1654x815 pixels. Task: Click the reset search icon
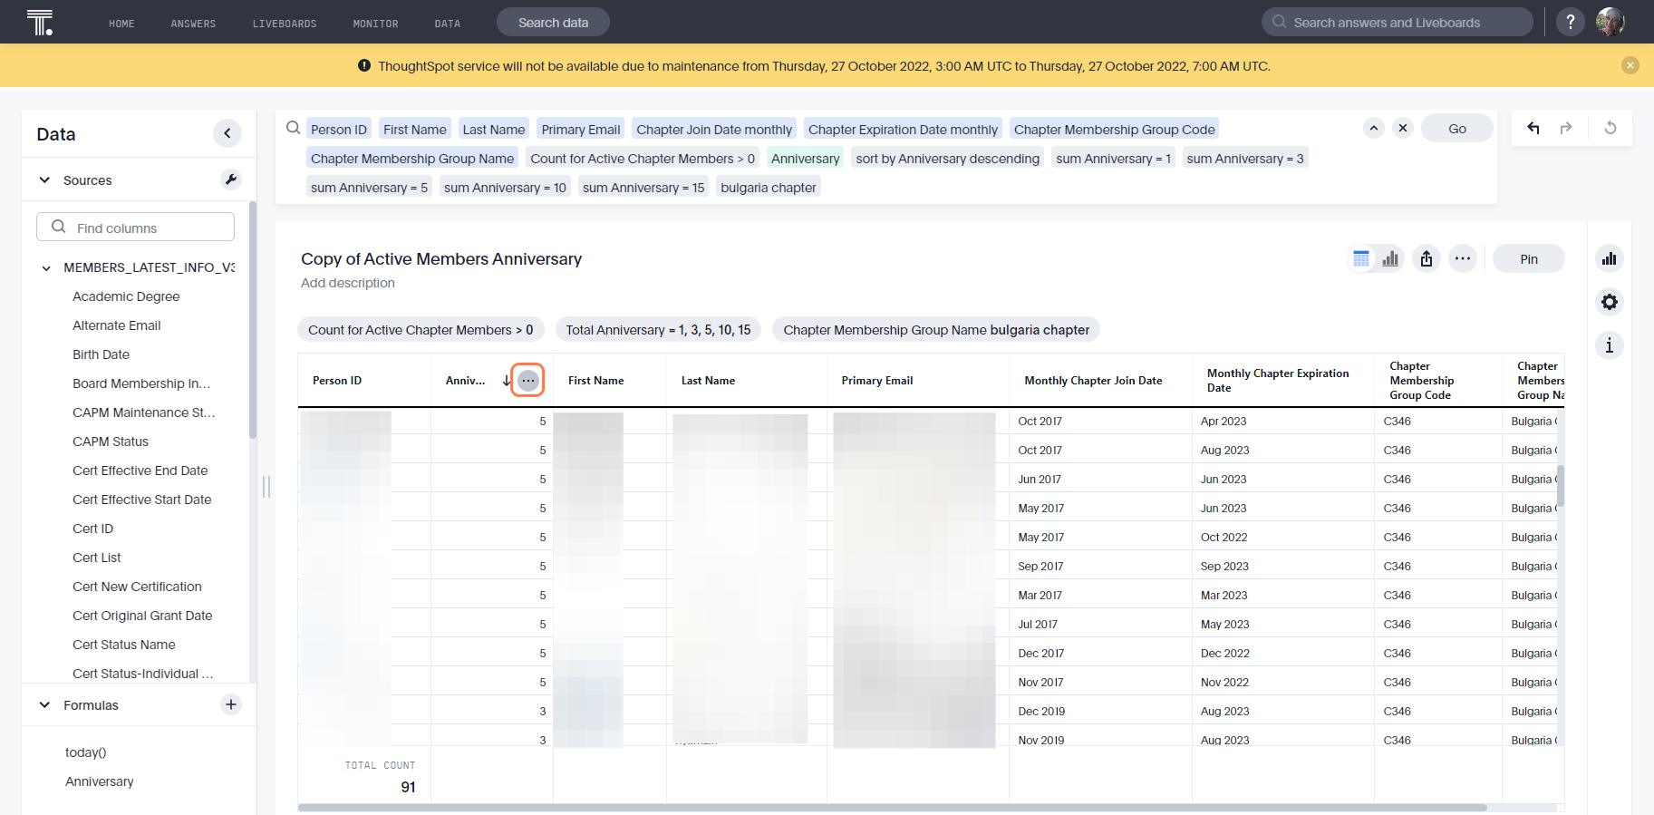tap(1610, 128)
